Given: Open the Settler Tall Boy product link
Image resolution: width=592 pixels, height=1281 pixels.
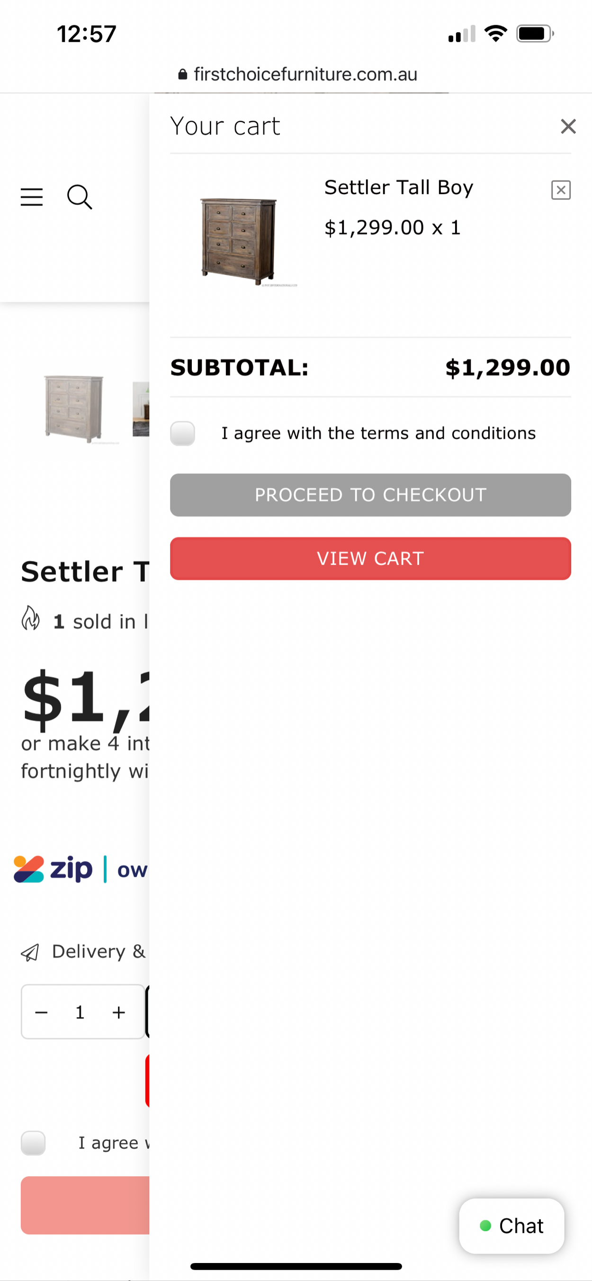Looking at the screenshot, I should (398, 188).
